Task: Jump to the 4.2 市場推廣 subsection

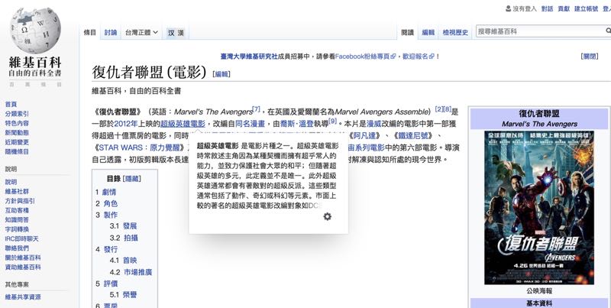Action: coord(131,272)
